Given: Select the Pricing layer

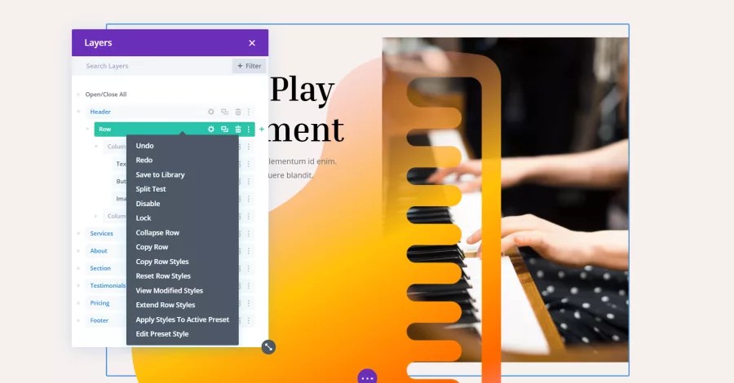Looking at the screenshot, I should click(x=99, y=303).
